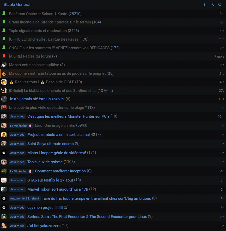Click the 7 mois timestamp on Règles topic
Viewport: 226px width, 231px height.
pos(219,57)
